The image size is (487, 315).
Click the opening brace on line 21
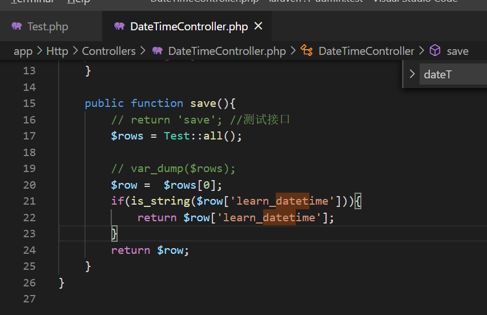(358, 201)
